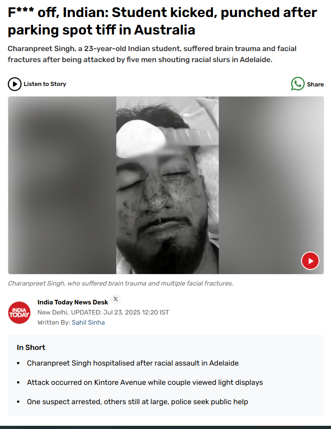Open the X (Twitter) profile icon
Viewport: 331px width, 429px height.
(x=116, y=299)
